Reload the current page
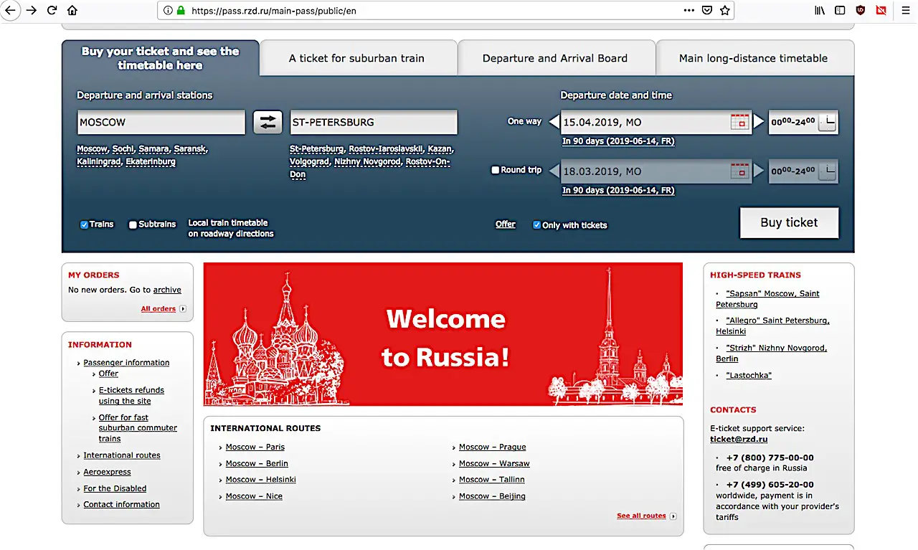This screenshot has height=550, width=918. coord(52,11)
